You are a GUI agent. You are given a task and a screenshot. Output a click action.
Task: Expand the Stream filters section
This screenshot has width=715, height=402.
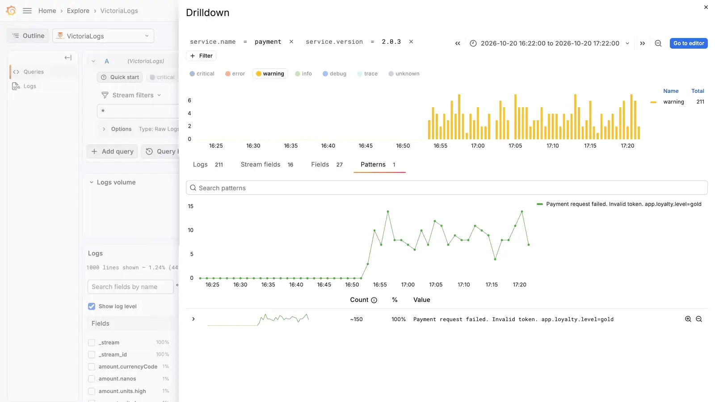tap(131, 95)
